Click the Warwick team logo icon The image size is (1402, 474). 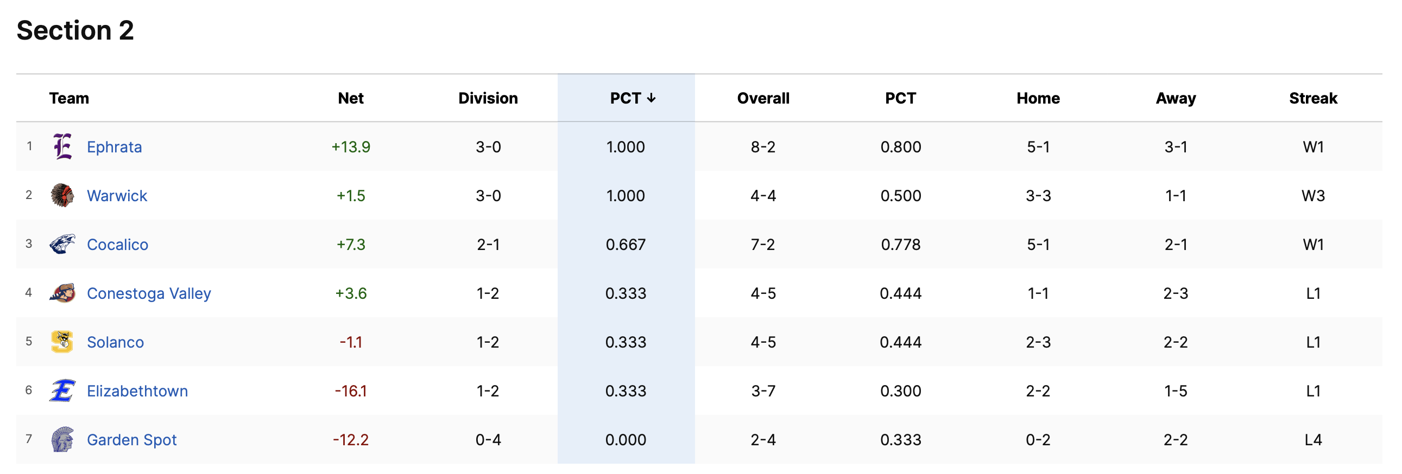(62, 195)
